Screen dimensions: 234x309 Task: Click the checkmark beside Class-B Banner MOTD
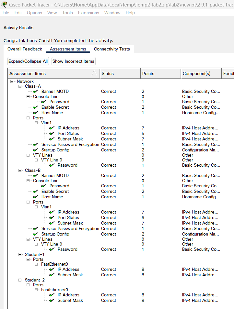(36, 175)
